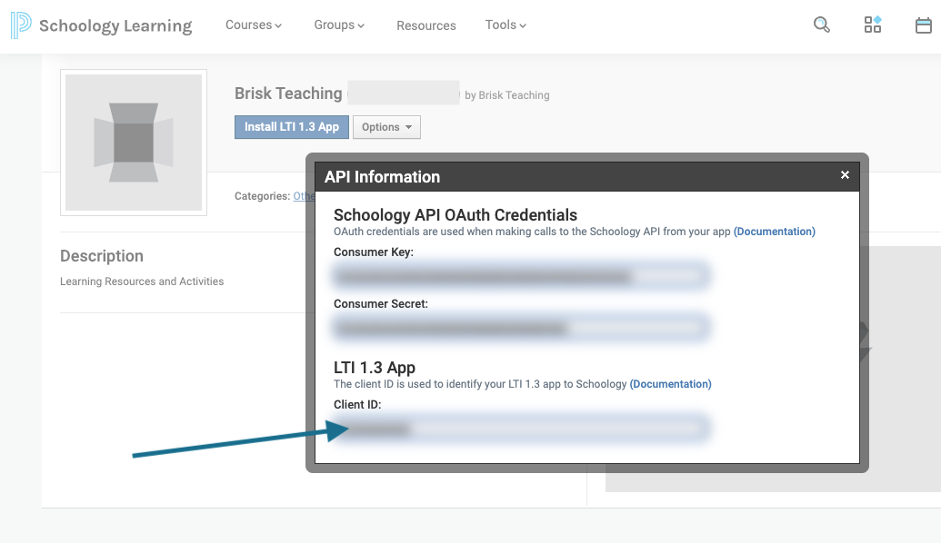Click the API Information dialog title
Viewport: 941px width, 543px height.
pos(382,177)
